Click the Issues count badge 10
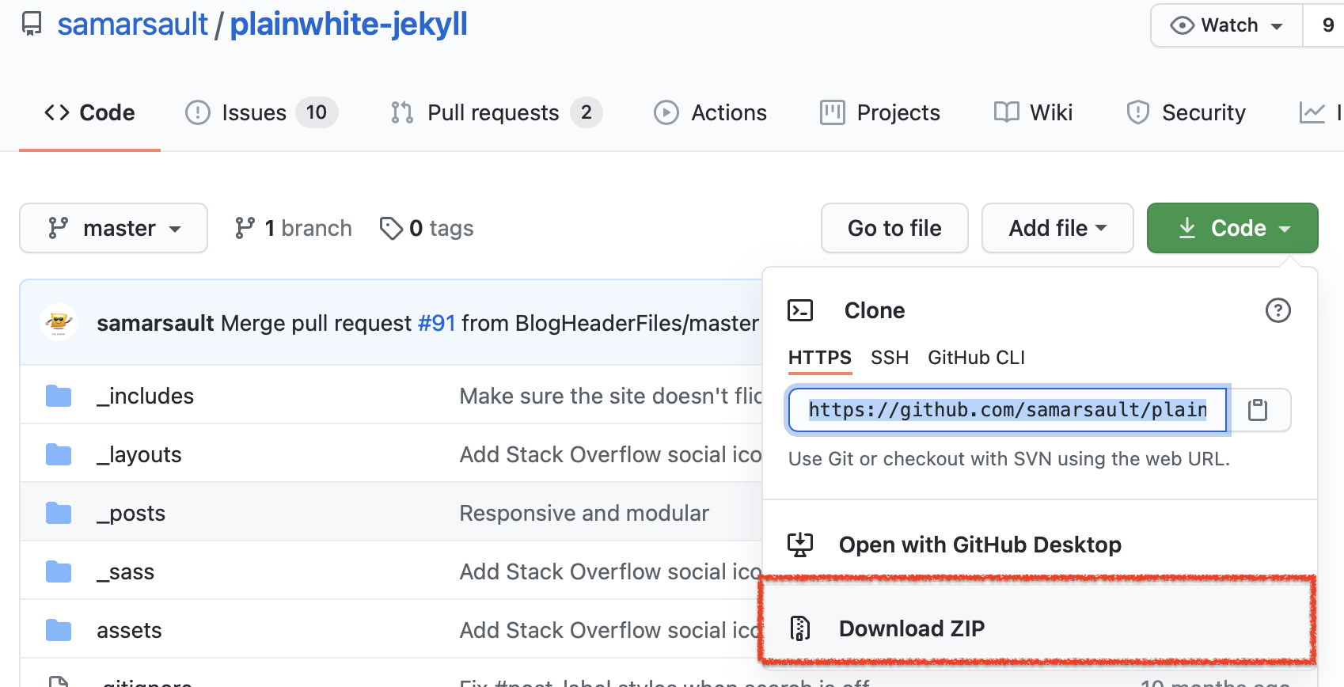 (x=317, y=112)
